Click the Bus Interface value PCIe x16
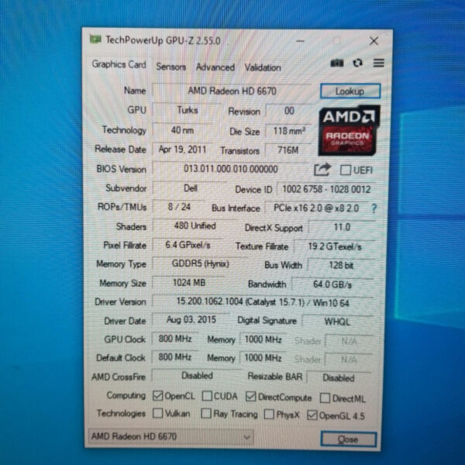465x465 pixels. tap(316, 208)
